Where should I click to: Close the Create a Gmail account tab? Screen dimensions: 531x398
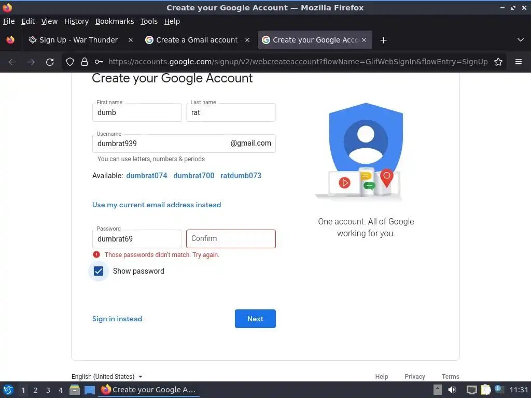[x=247, y=40]
